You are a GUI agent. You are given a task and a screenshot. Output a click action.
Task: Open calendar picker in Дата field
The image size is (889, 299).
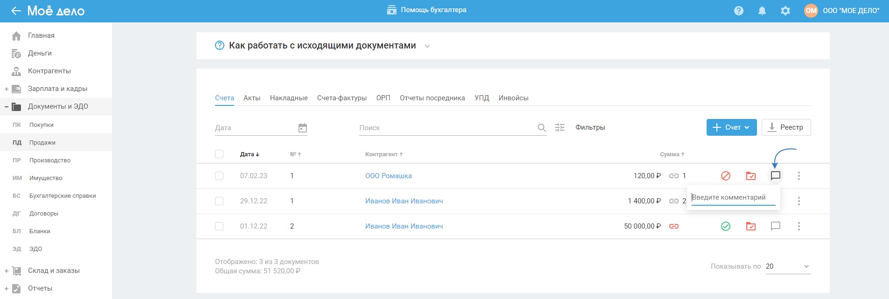[x=303, y=128]
